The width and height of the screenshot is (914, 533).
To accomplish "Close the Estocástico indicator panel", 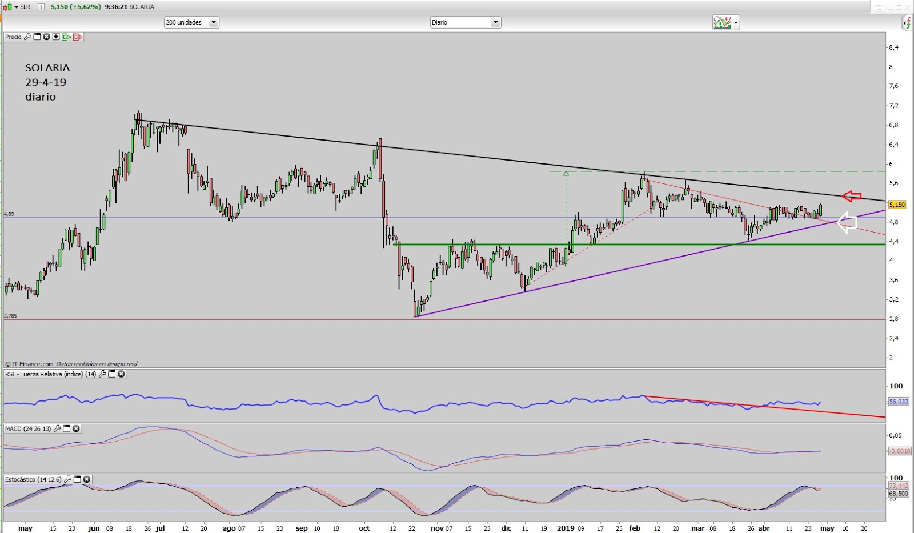I will (x=86, y=479).
